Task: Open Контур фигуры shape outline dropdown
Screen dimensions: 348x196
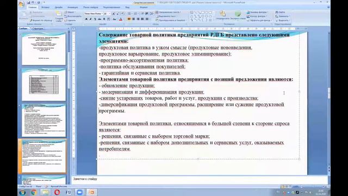Action: 257,16
